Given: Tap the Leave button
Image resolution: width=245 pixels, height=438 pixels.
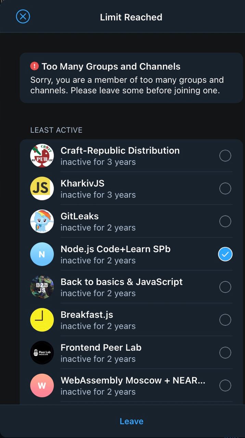Looking at the screenshot, I should click(x=131, y=421).
